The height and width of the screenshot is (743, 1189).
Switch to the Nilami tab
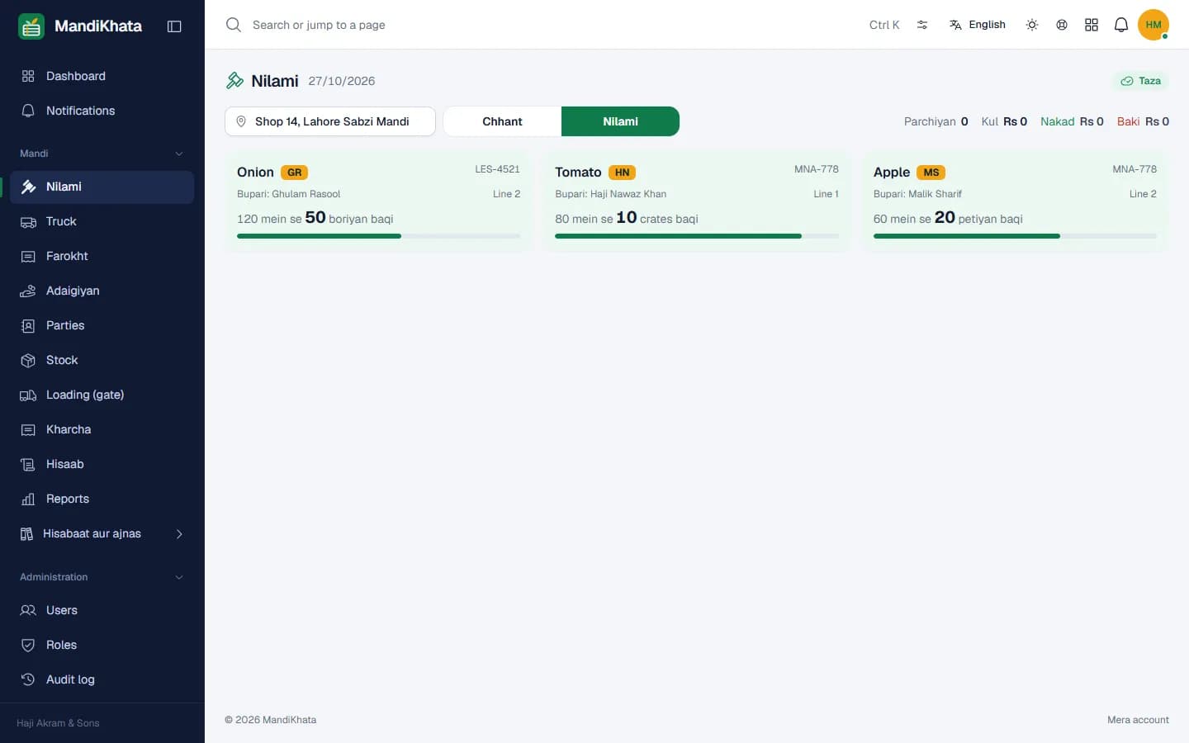tap(620, 121)
